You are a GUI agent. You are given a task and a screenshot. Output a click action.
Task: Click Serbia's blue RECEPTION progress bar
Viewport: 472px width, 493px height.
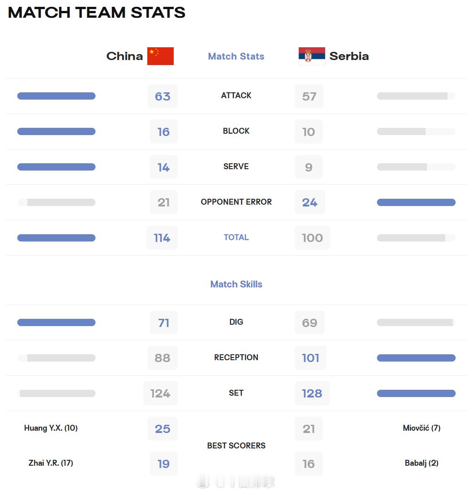(x=416, y=358)
